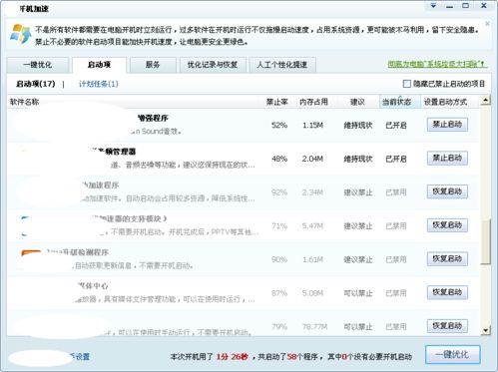Tick the 隐藏已禁止启动的项目 checkbox
This screenshot has height=372, width=498.
[x=407, y=84]
